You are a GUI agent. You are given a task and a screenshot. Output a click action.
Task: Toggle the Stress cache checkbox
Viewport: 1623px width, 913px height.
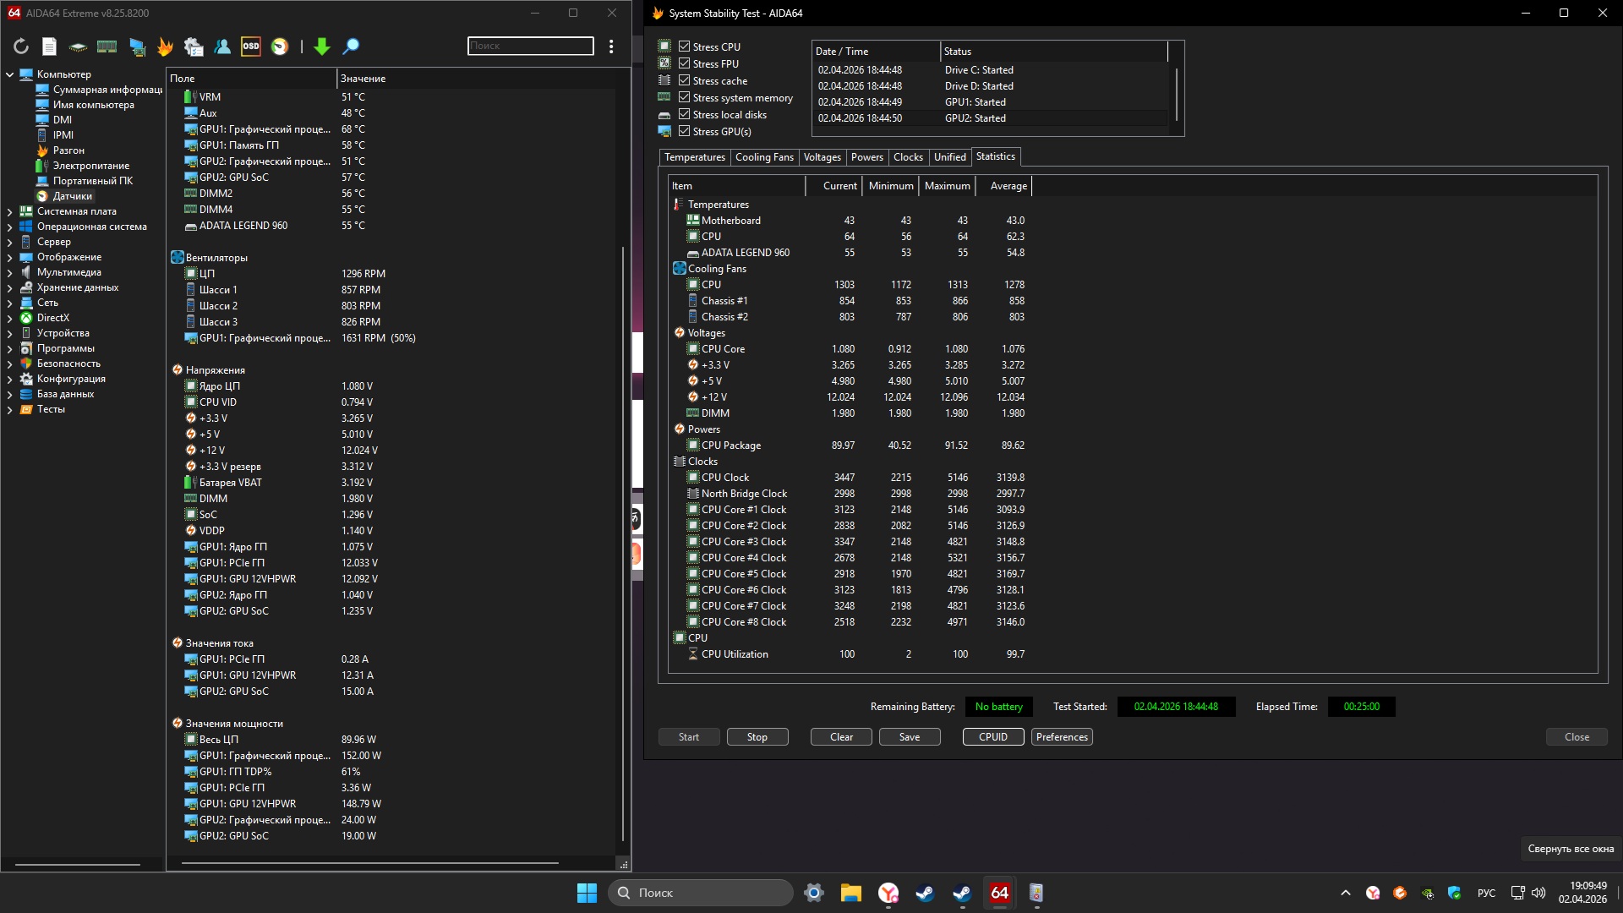(685, 80)
